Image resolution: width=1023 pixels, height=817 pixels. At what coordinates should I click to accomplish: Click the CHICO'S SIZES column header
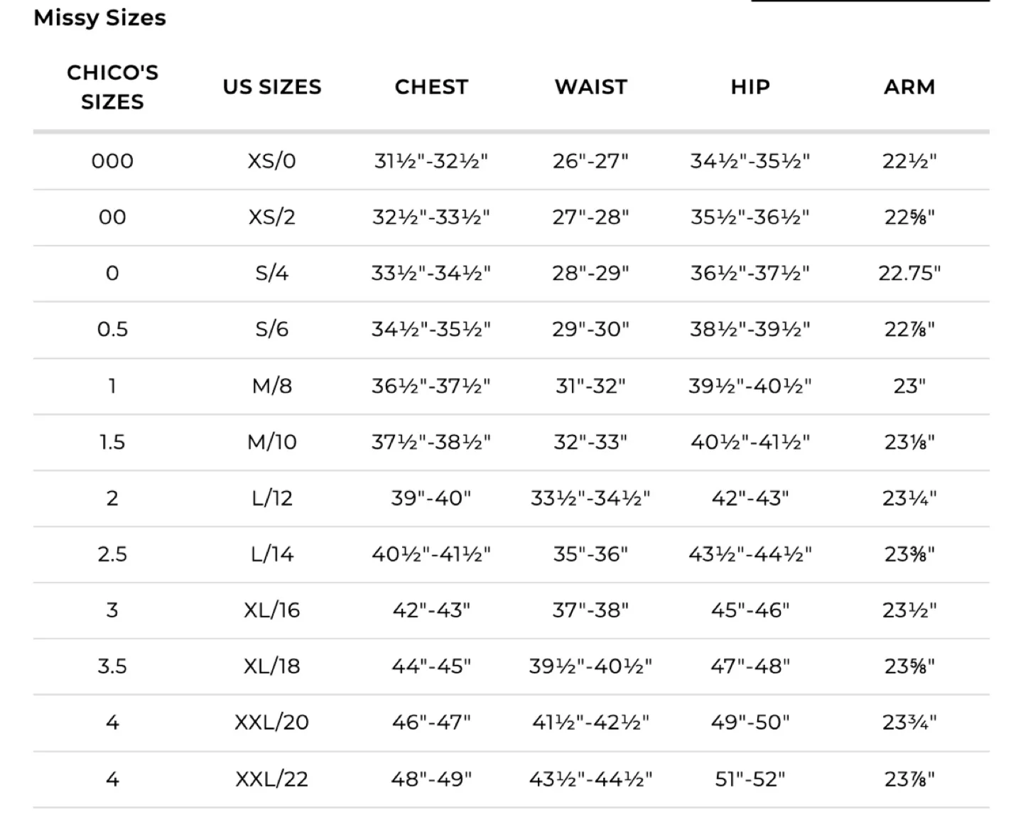tap(112, 87)
